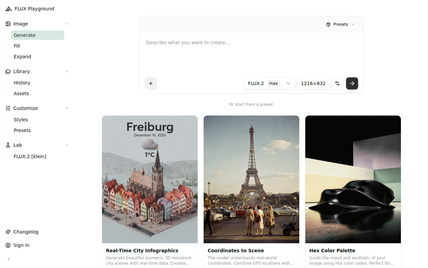Open History in the Library section

[x=37, y=83]
